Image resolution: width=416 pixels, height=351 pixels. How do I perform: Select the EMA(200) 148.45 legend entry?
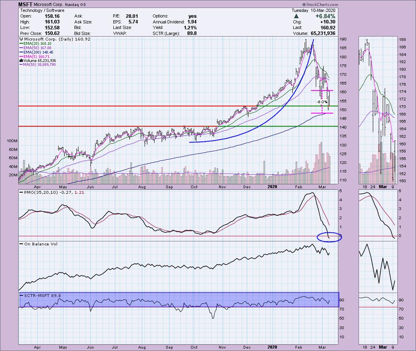pyautogui.click(x=36, y=52)
